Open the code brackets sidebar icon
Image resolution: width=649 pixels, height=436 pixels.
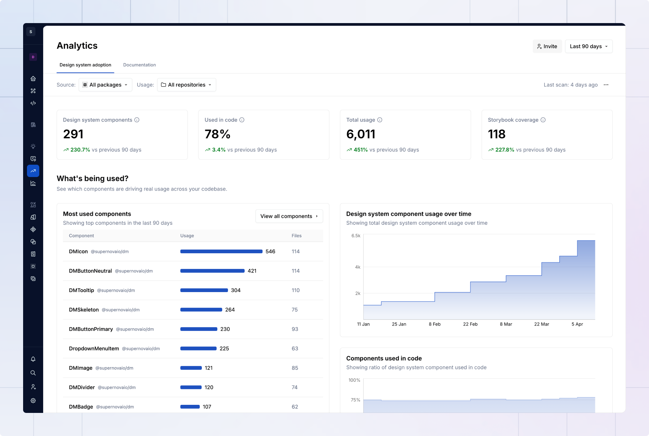[33, 103]
